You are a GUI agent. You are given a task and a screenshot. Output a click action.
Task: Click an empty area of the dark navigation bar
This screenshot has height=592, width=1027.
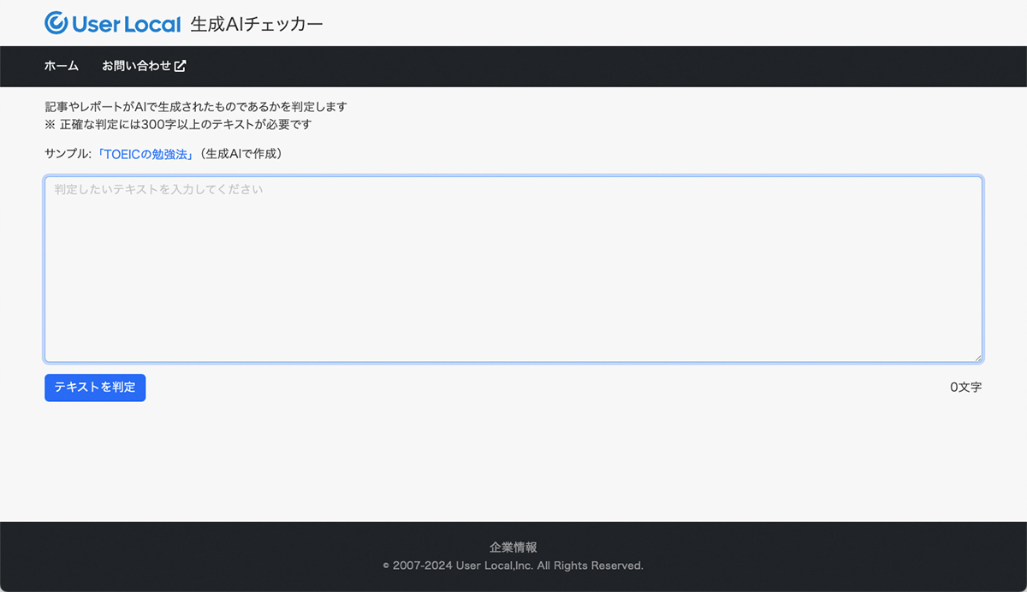(599, 66)
